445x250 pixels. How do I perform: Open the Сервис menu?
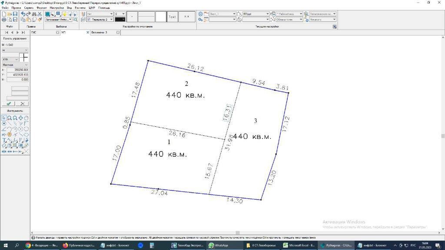click(29, 8)
